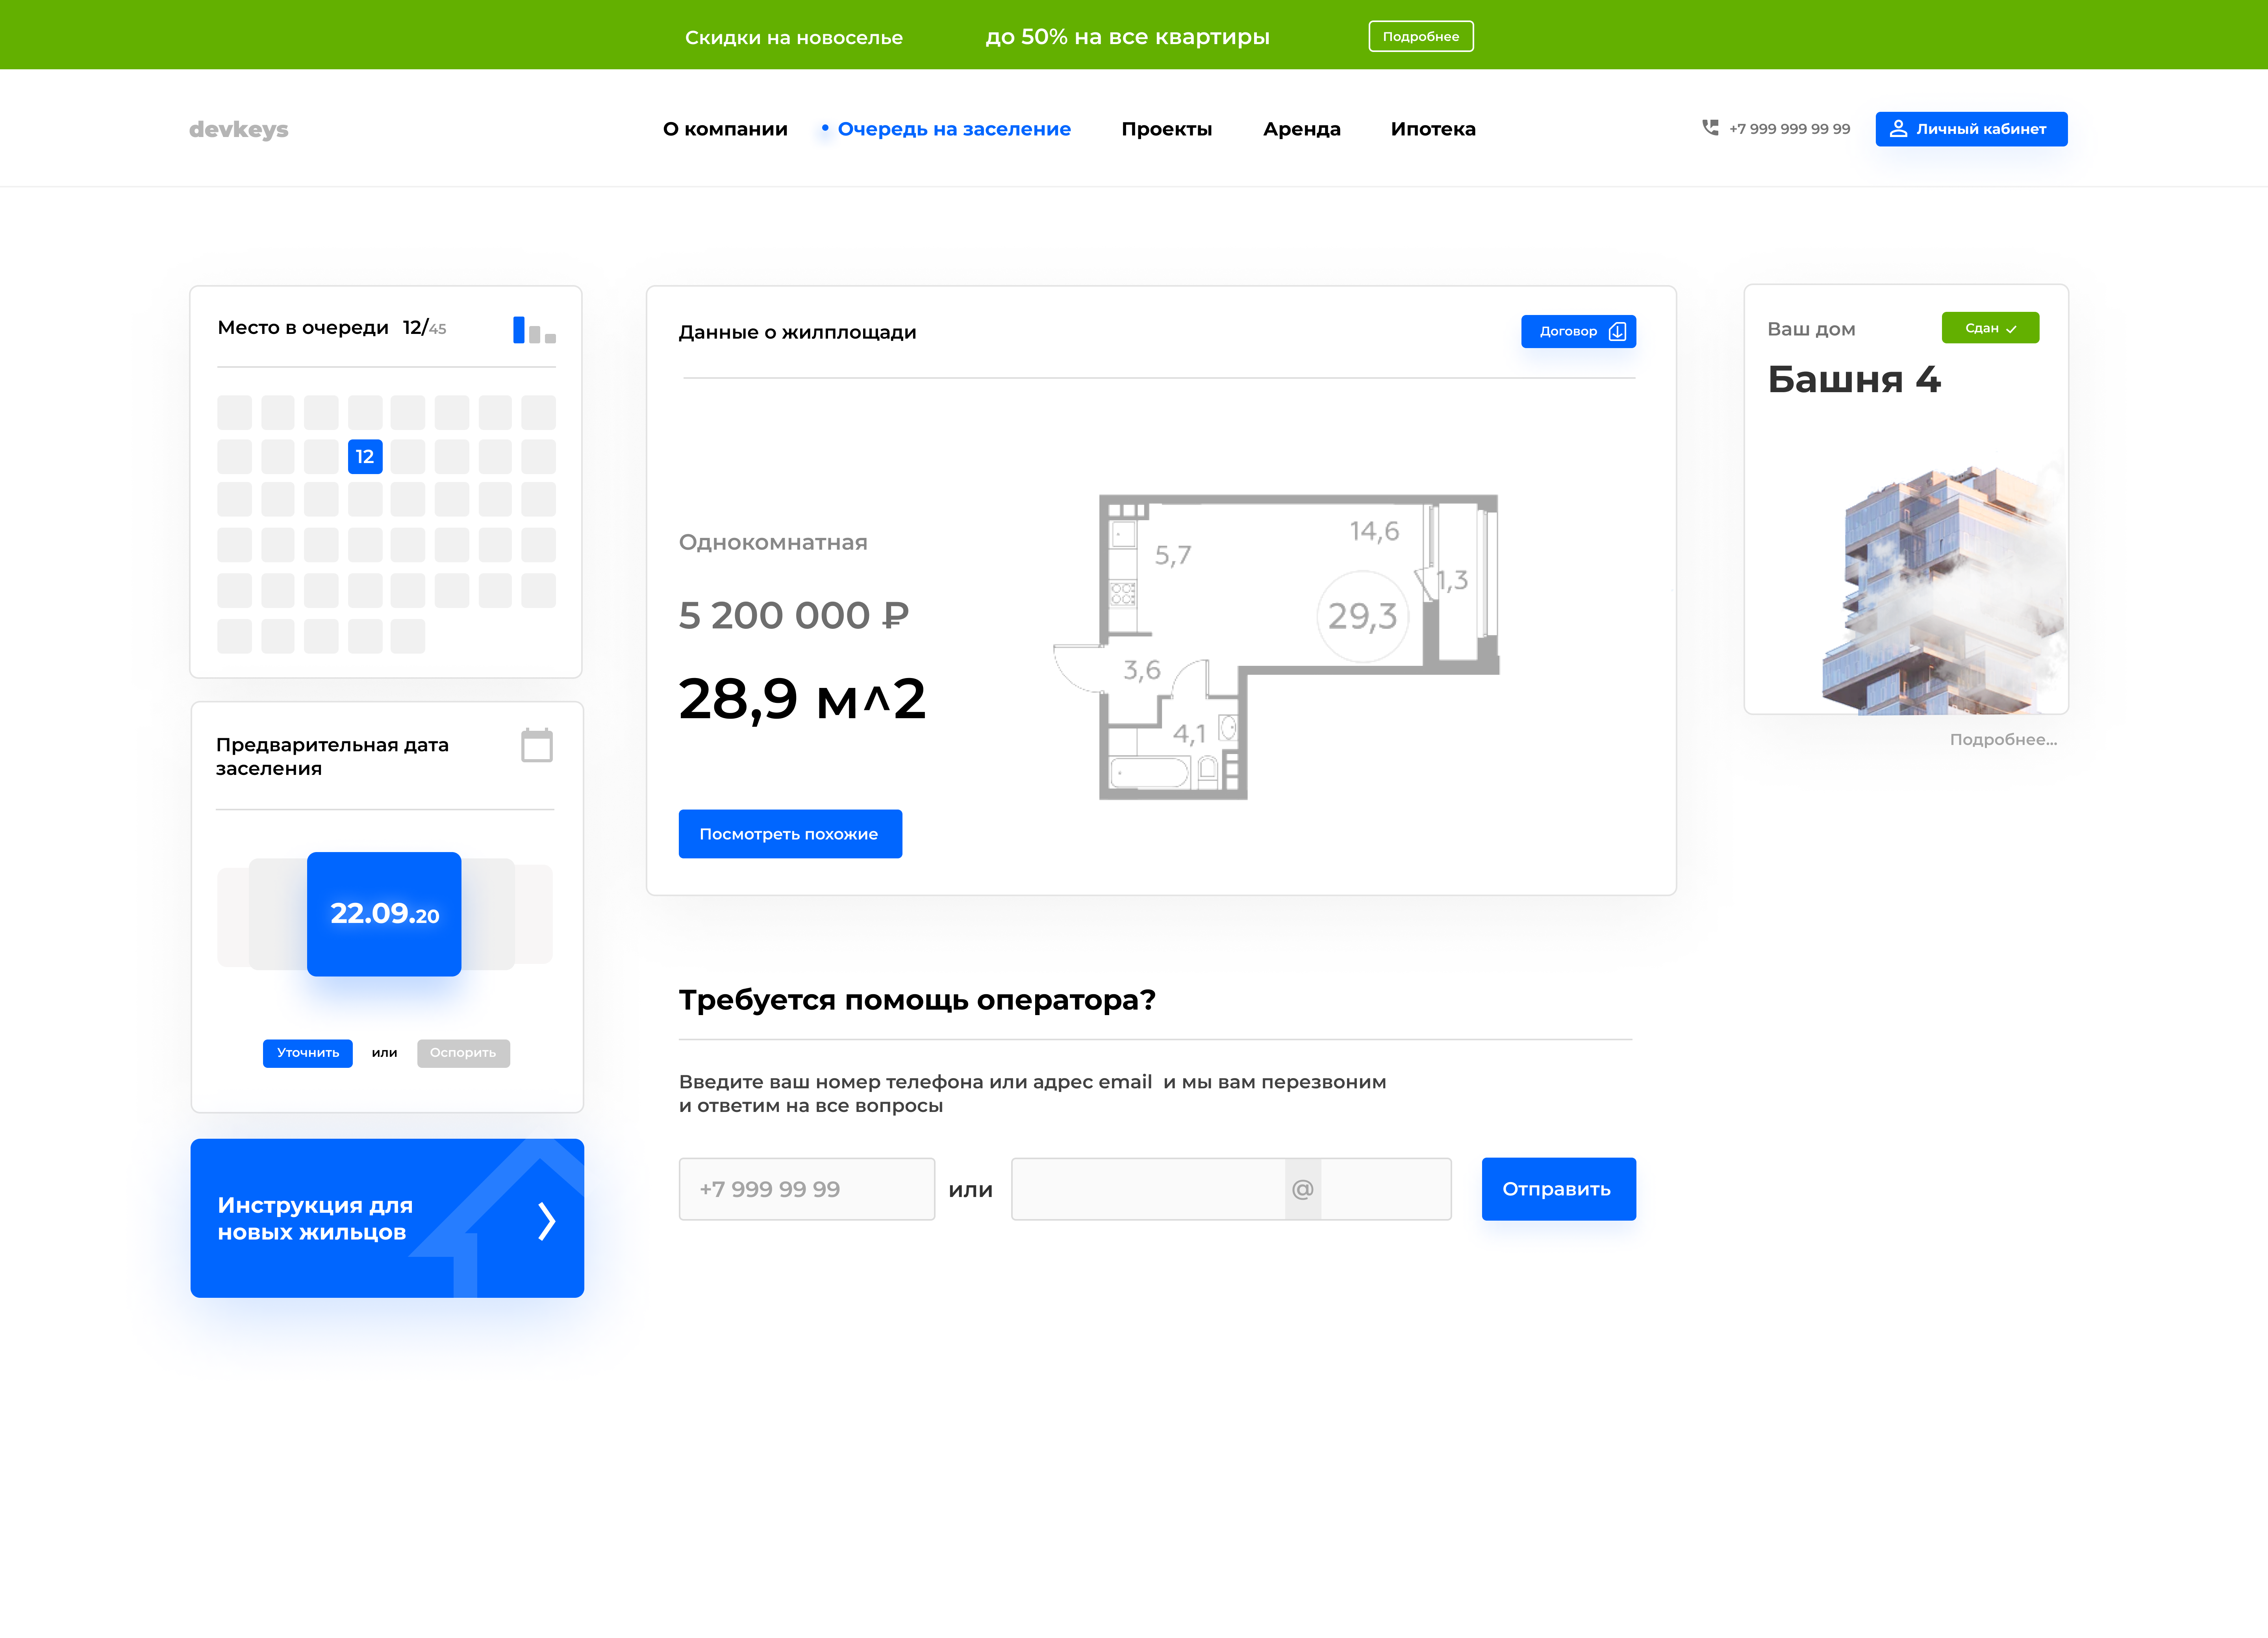Screen dimensions: 2268x1638
Task: Click the Башня 4 building image
Action: [x=1944, y=590]
